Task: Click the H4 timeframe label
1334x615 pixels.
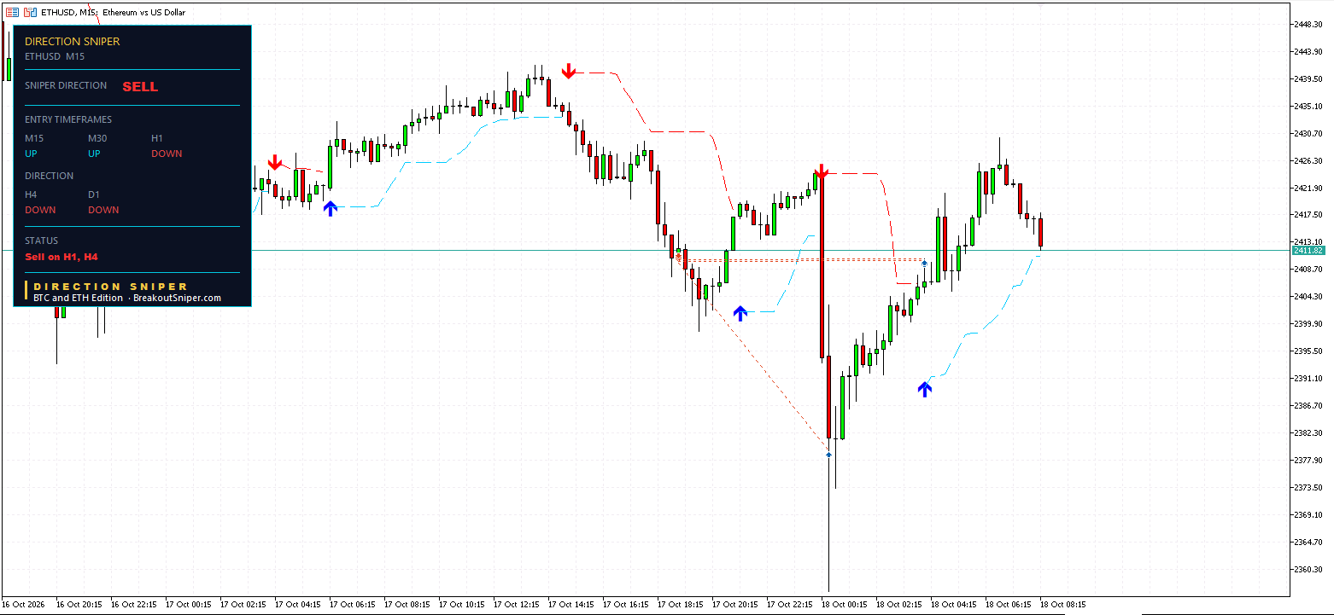Action: click(31, 194)
